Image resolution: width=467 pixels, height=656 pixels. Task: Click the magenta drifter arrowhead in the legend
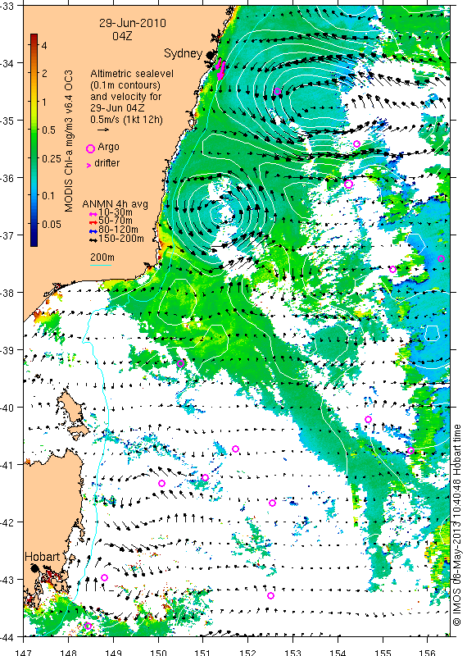88,166
